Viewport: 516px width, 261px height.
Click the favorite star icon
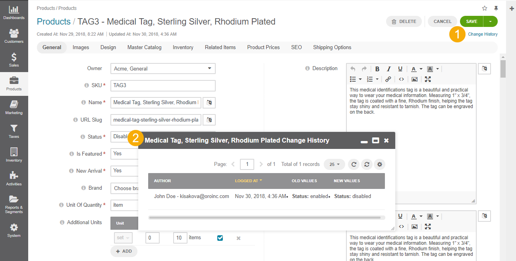click(x=485, y=8)
